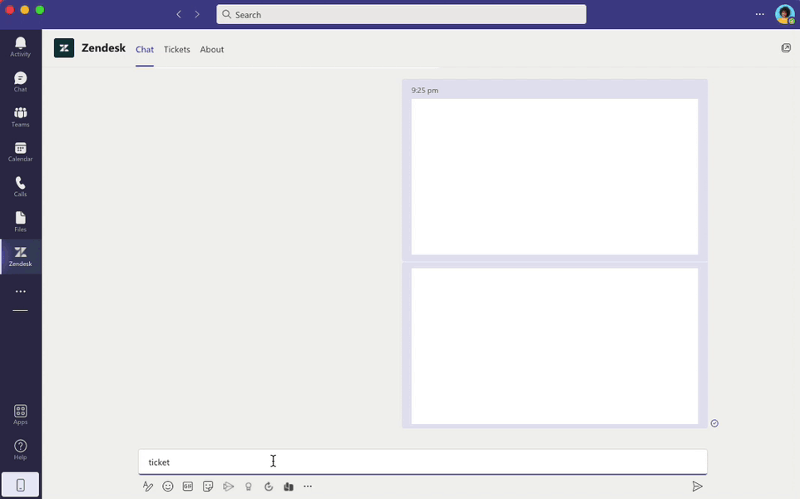This screenshot has width=800, height=499.
Task: Go back using the navigation arrow
Action: tap(179, 14)
